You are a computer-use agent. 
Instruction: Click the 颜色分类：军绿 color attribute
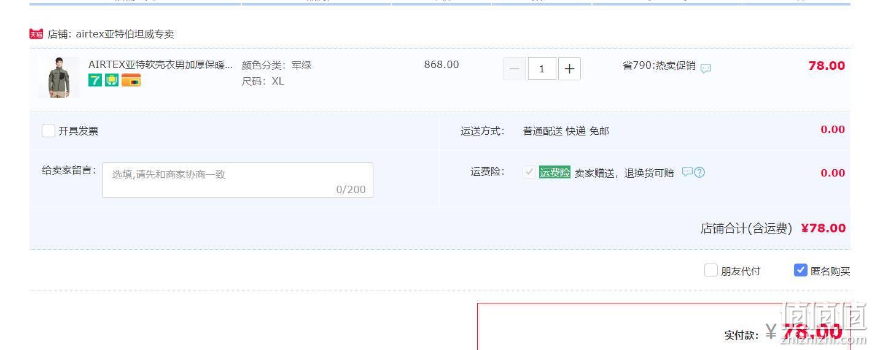coord(276,66)
